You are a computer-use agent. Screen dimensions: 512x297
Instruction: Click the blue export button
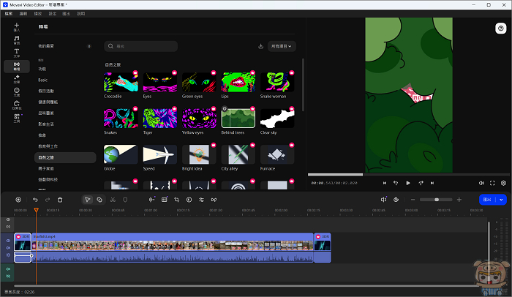tap(487, 199)
